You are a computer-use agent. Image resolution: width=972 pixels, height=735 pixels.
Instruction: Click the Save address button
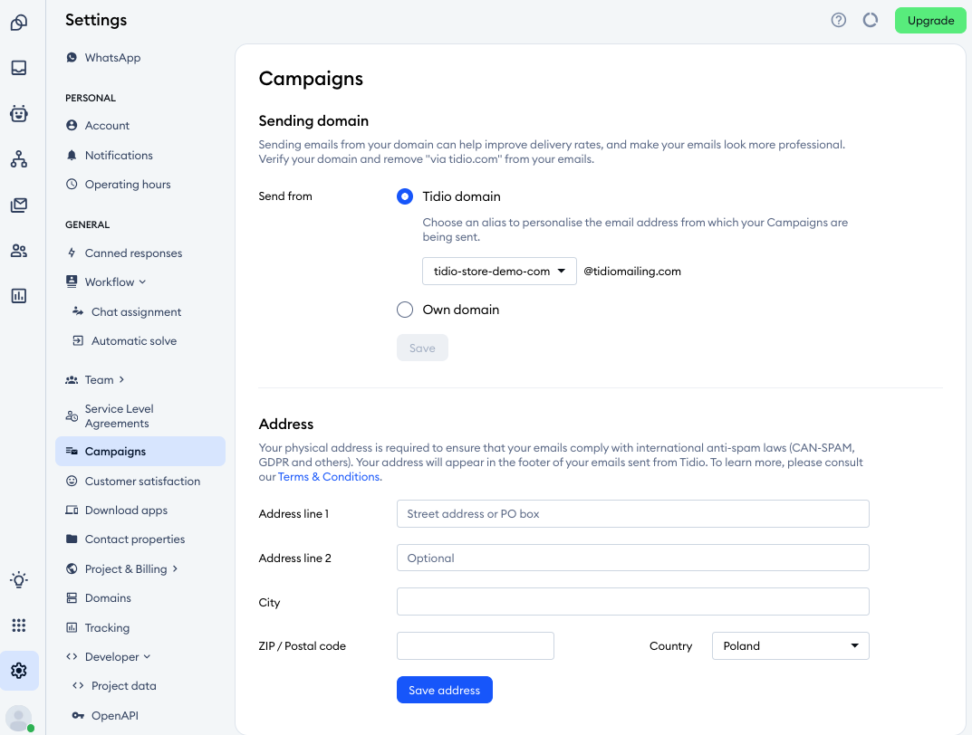pos(444,690)
